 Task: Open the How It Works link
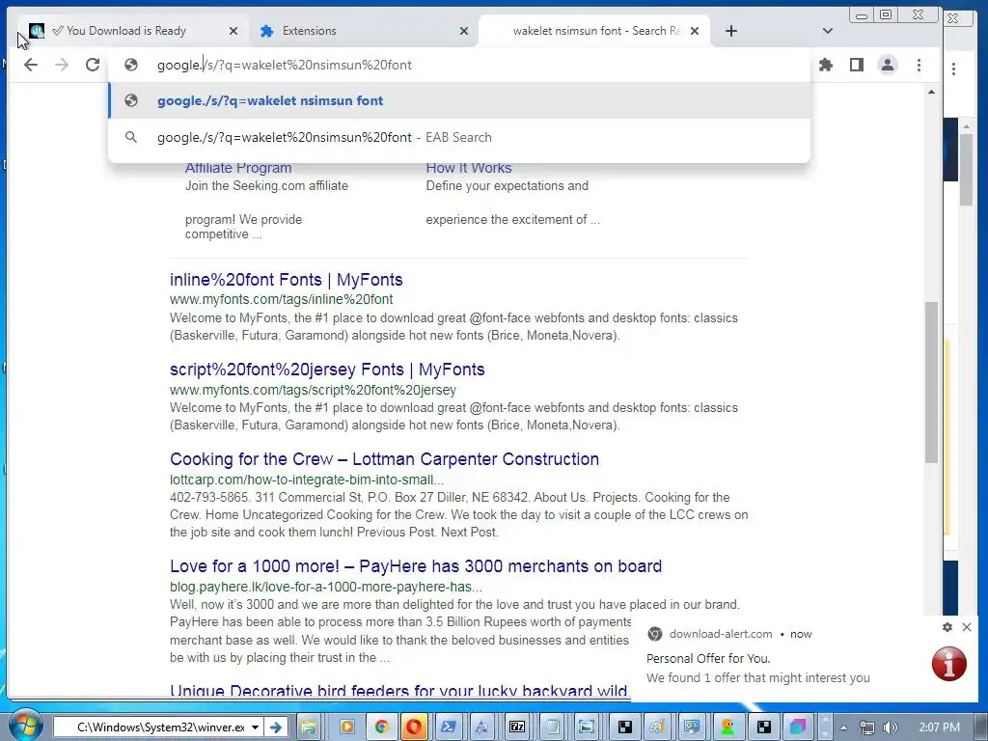[468, 168]
